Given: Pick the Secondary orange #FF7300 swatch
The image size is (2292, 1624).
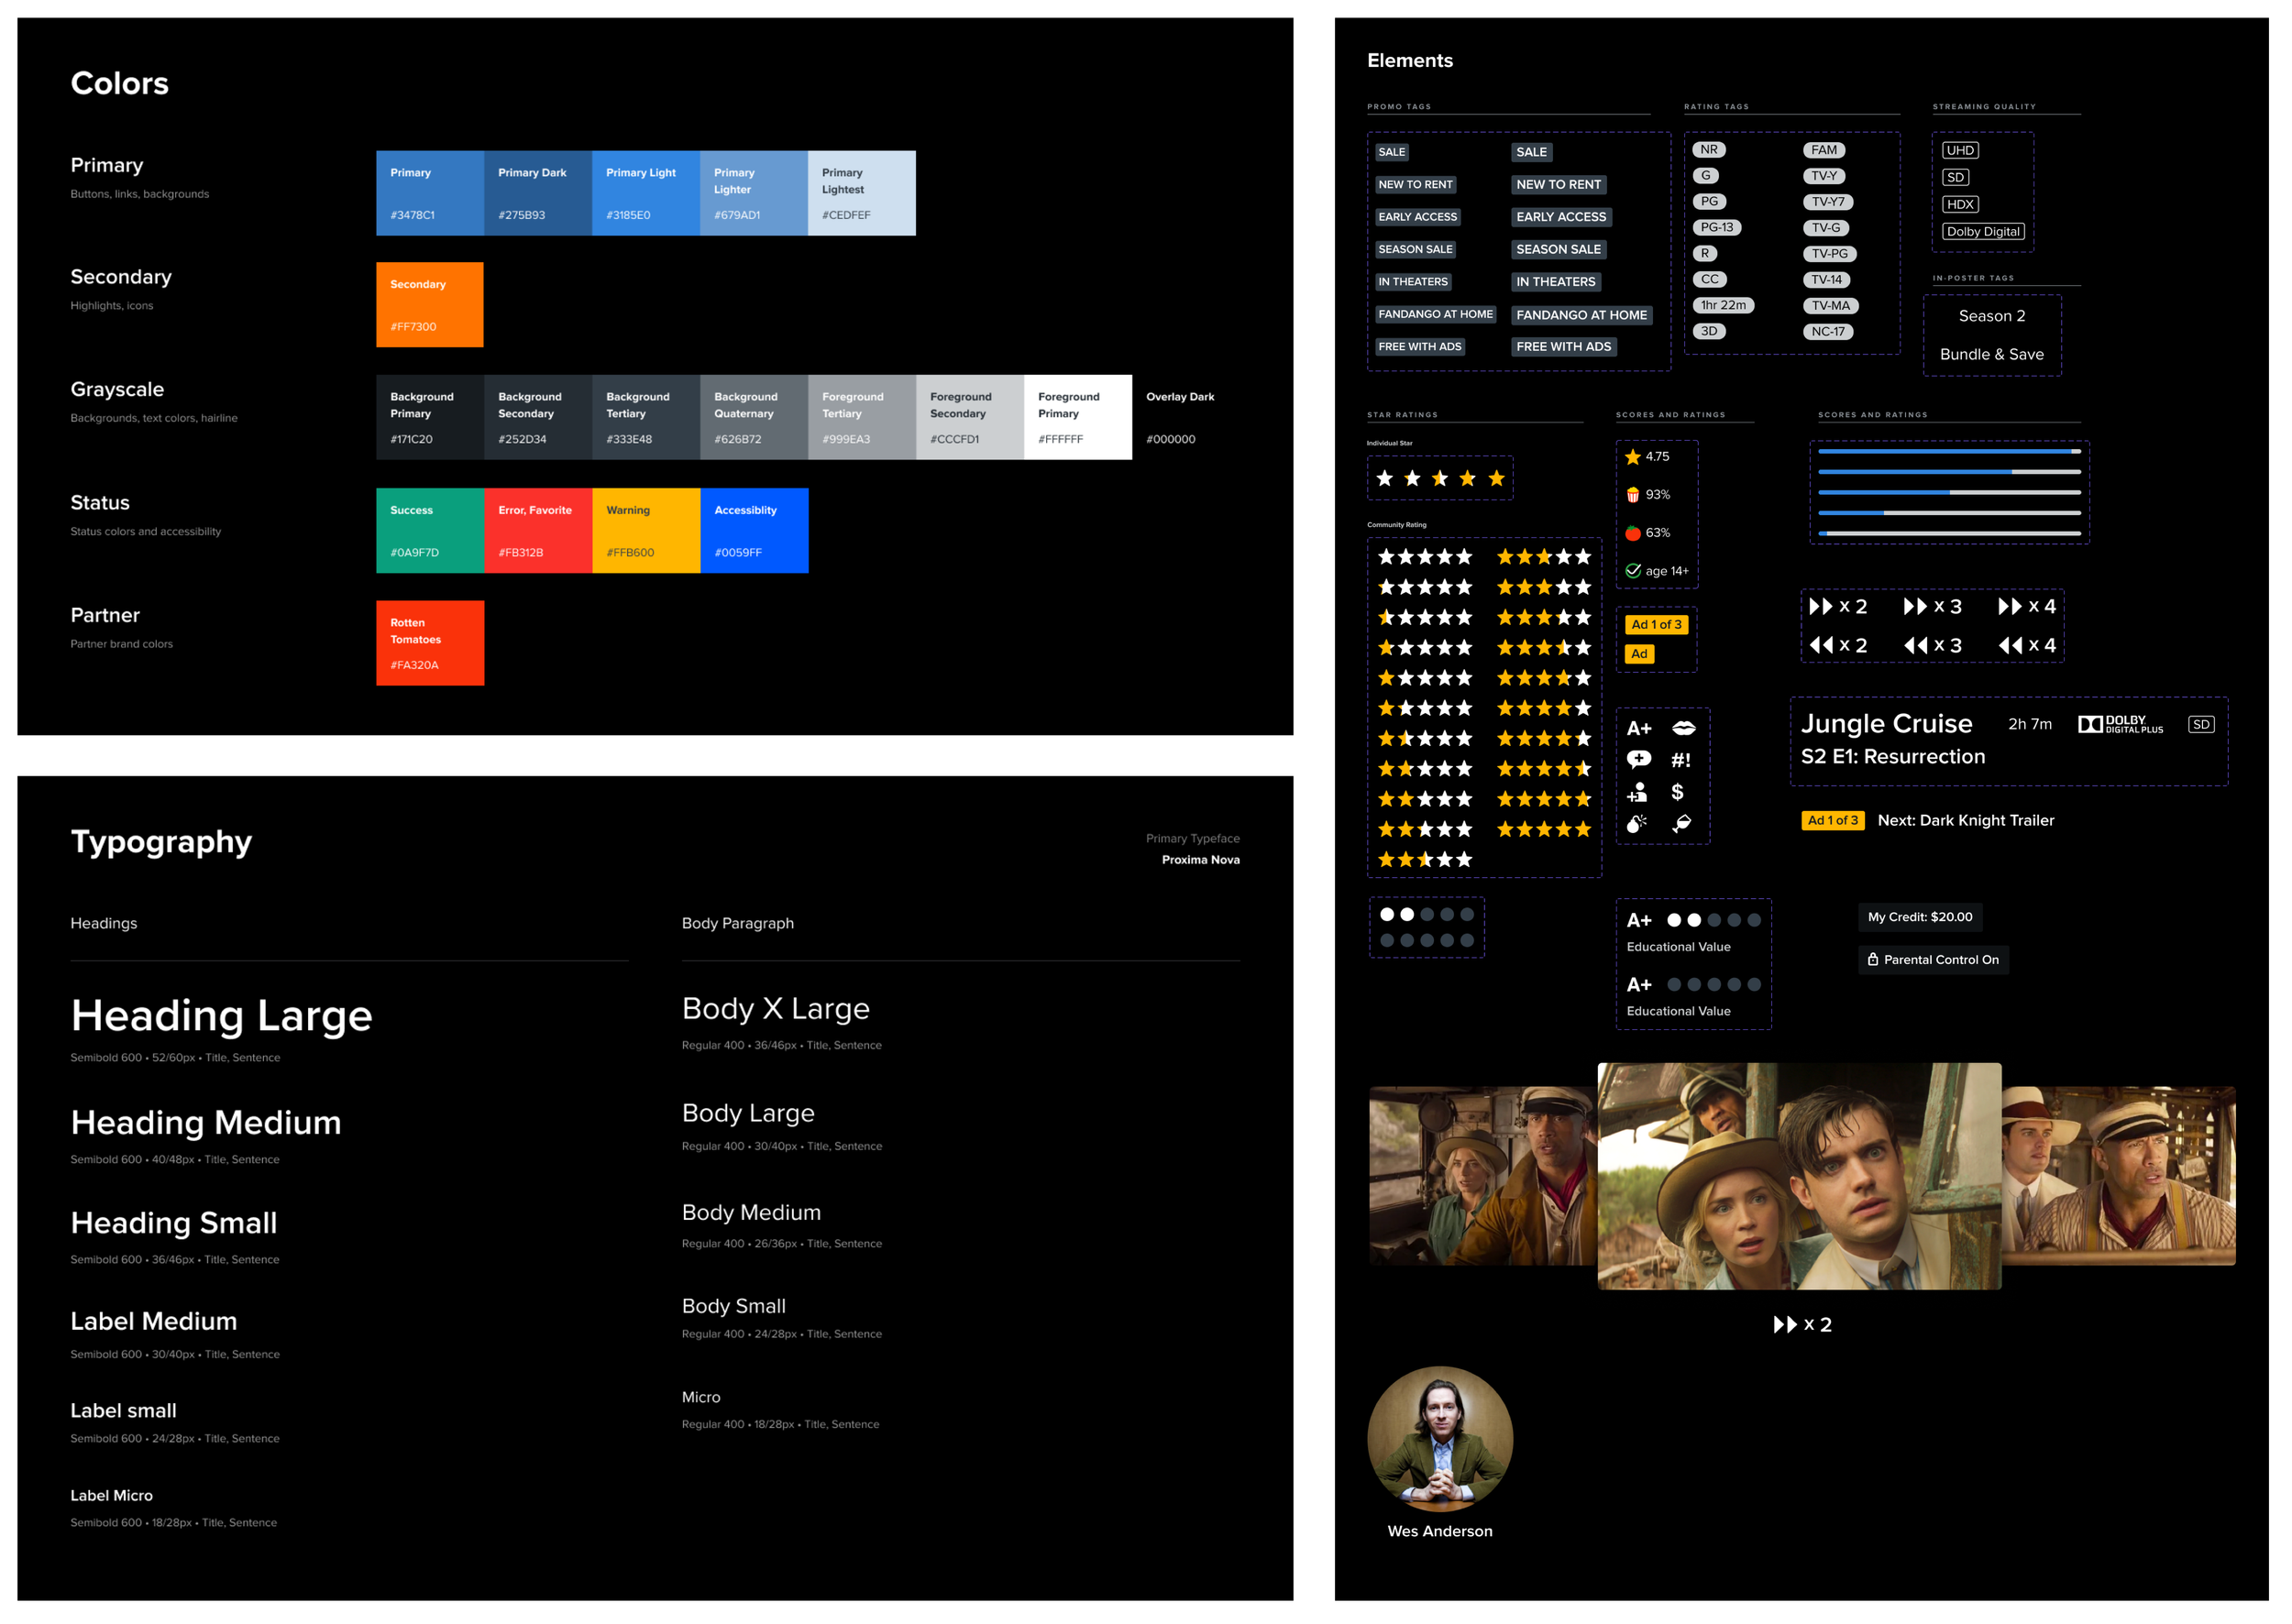Looking at the screenshot, I should 430,305.
